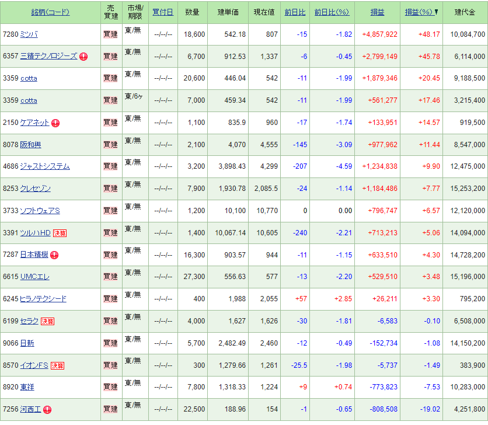The height and width of the screenshot is (425, 488).
Task: Sort by 前日比 column header
Action: coord(295,12)
